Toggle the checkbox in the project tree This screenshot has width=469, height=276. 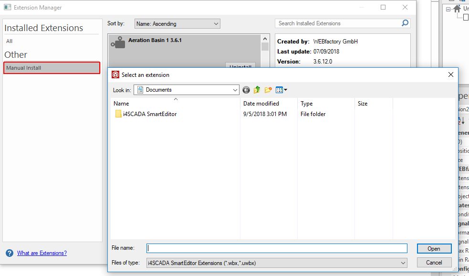click(x=465, y=17)
